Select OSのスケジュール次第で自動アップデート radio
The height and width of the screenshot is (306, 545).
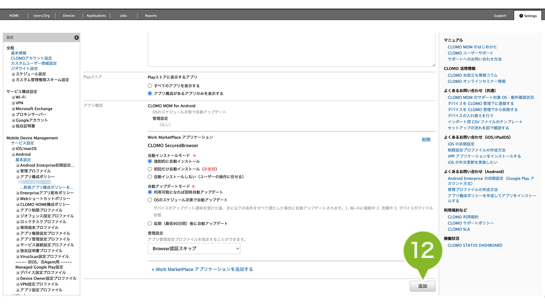[150, 200]
